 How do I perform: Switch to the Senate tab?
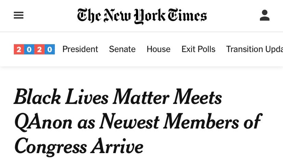122,49
